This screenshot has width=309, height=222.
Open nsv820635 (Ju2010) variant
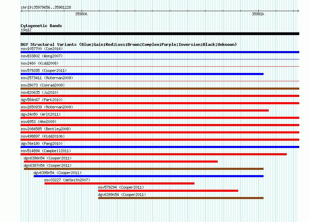tap(40, 92)
